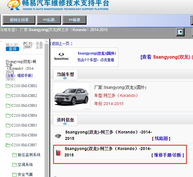This screenshot has width=193, height=177.
Task: Click PC.91-28867 code text
Action: (x=28, y=45)
